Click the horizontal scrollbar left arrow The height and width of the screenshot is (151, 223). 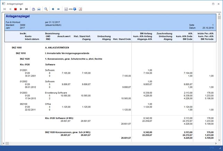[x=3, y=143]
